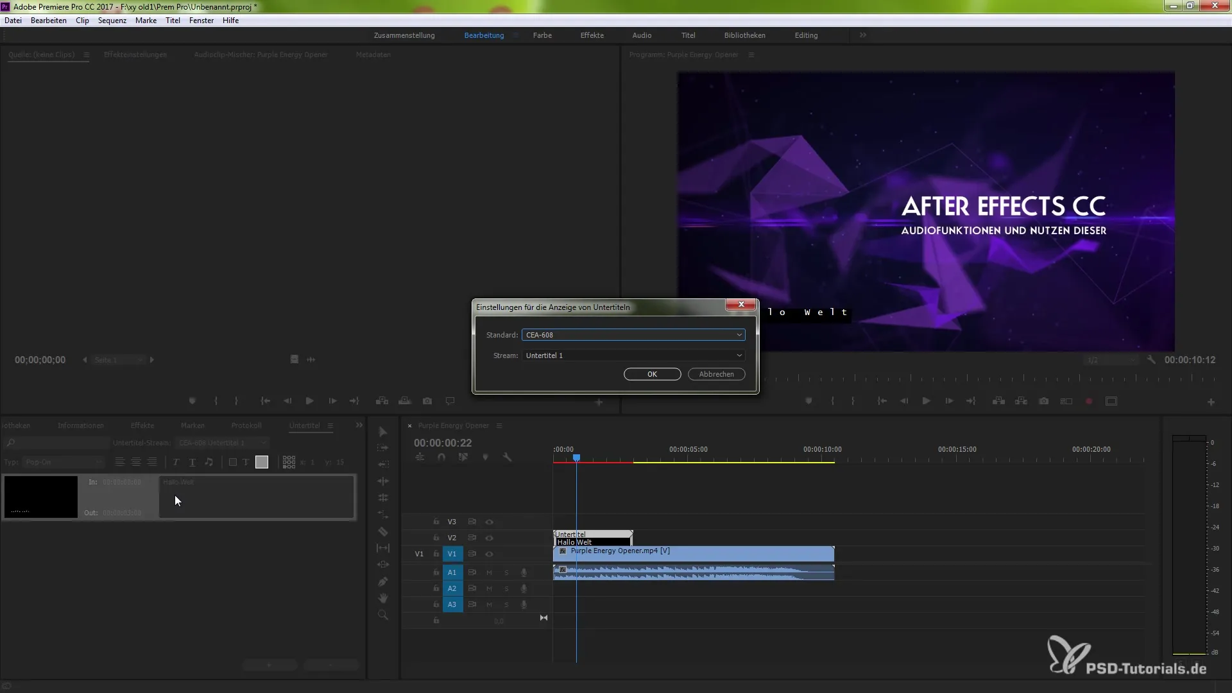
Task: Mute audio track A1
Action: click(x=490, y=572)
